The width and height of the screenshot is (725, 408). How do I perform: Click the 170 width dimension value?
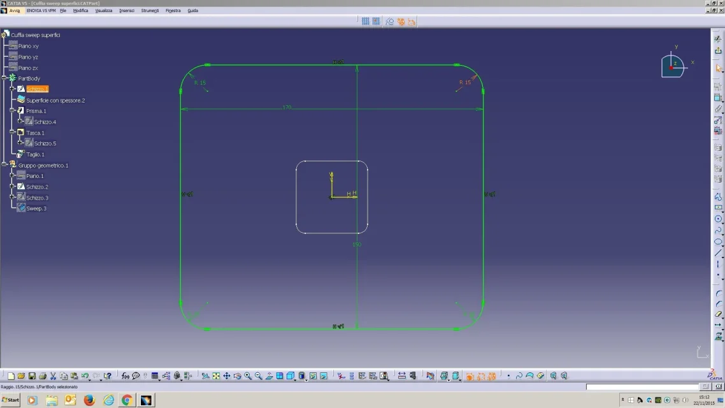pos(287,107)
